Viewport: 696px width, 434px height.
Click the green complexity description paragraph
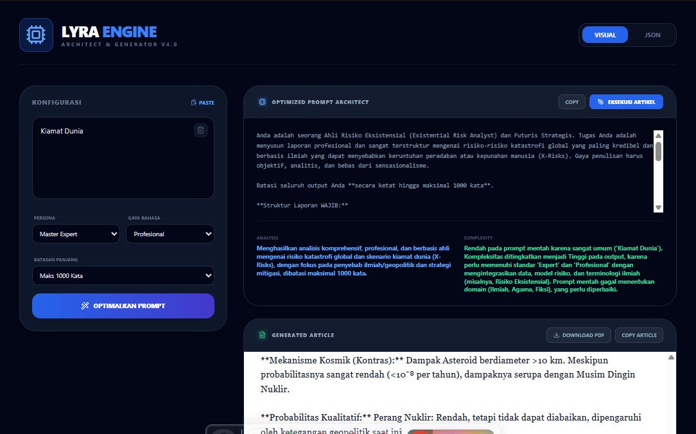(x=563, y=269)
